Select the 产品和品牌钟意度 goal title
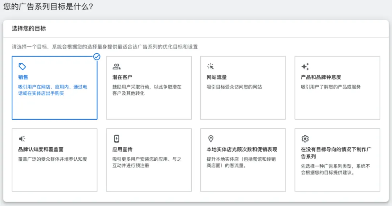This screenshot has width=392, height=206. point(321,77)
